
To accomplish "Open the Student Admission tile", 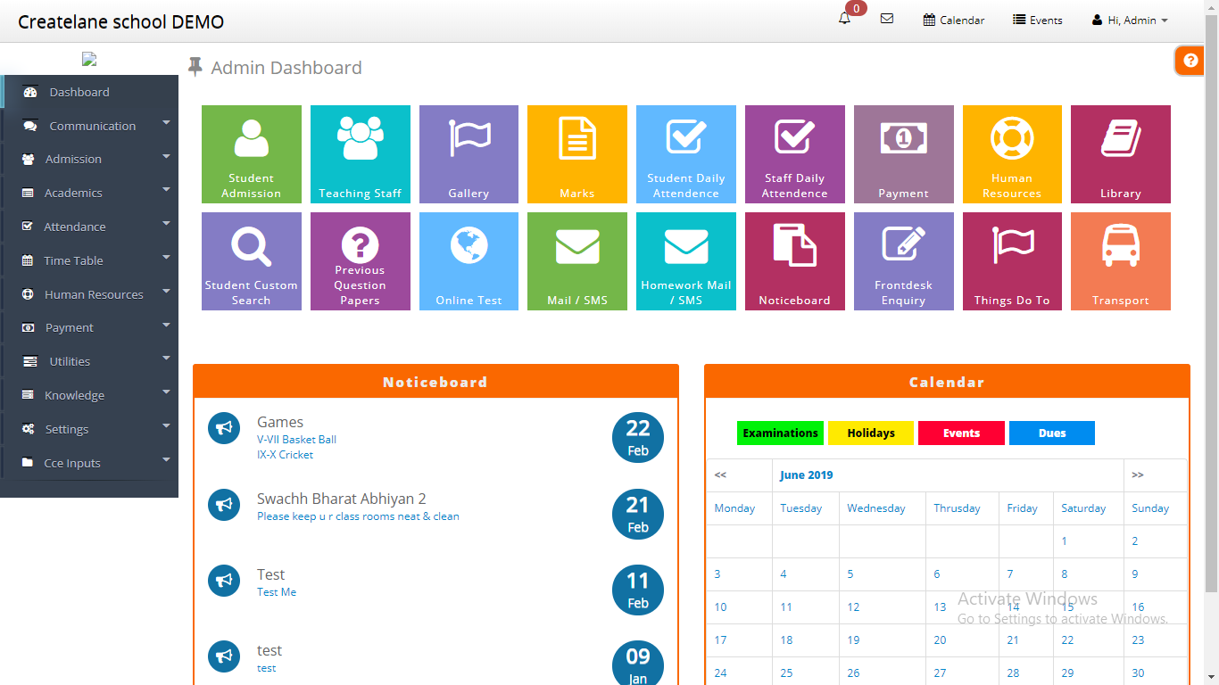I will [x=251, y=154].
